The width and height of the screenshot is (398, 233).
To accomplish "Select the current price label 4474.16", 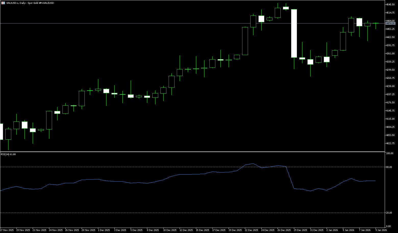I will [x=390, y=23].
